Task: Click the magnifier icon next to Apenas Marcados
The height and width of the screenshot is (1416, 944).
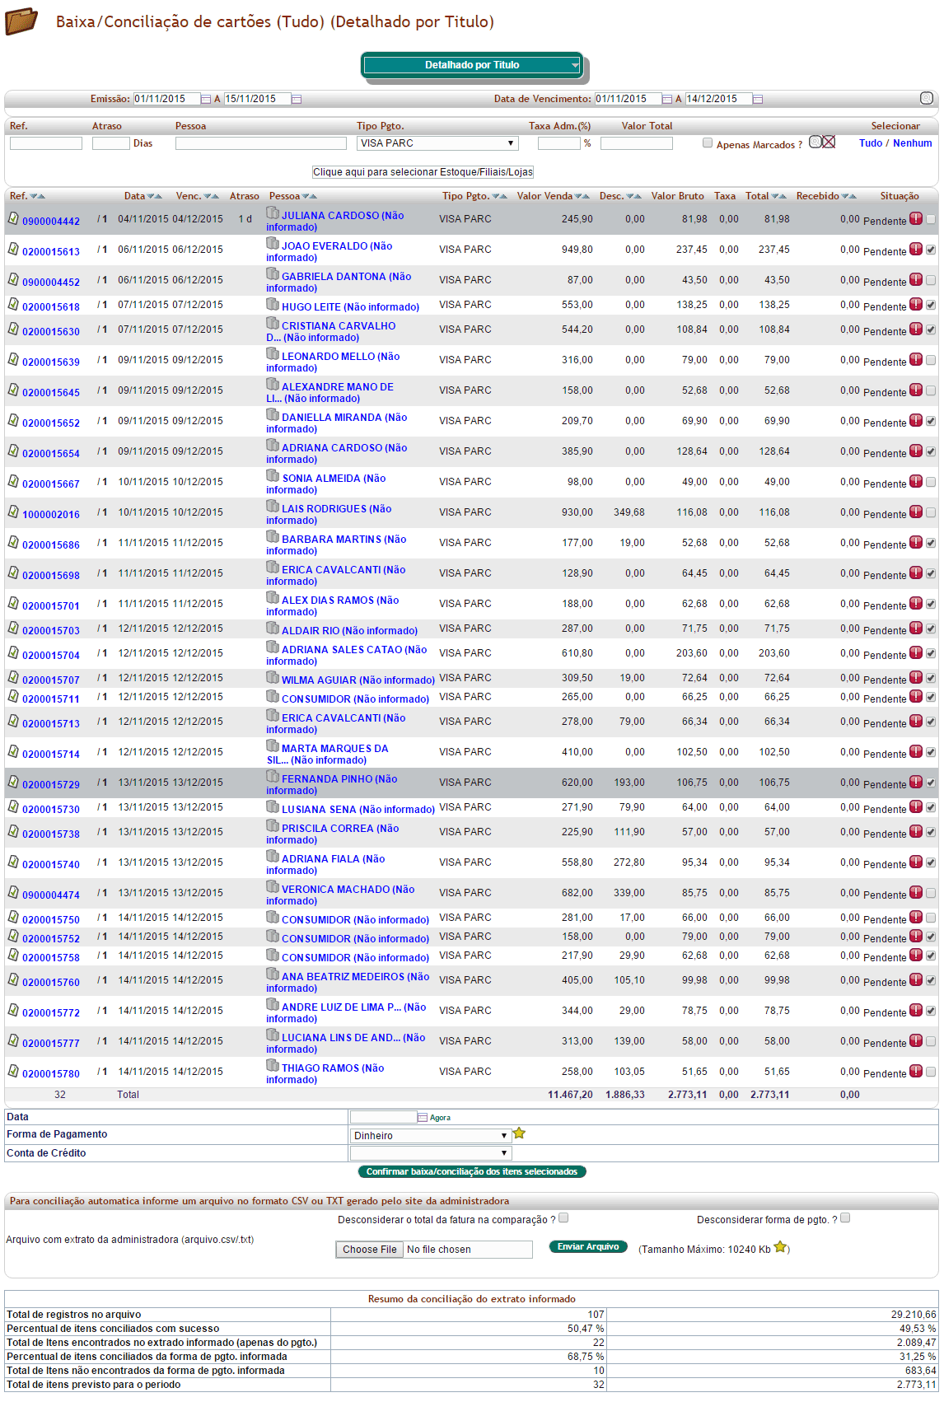Action: (x=815, y=142)
